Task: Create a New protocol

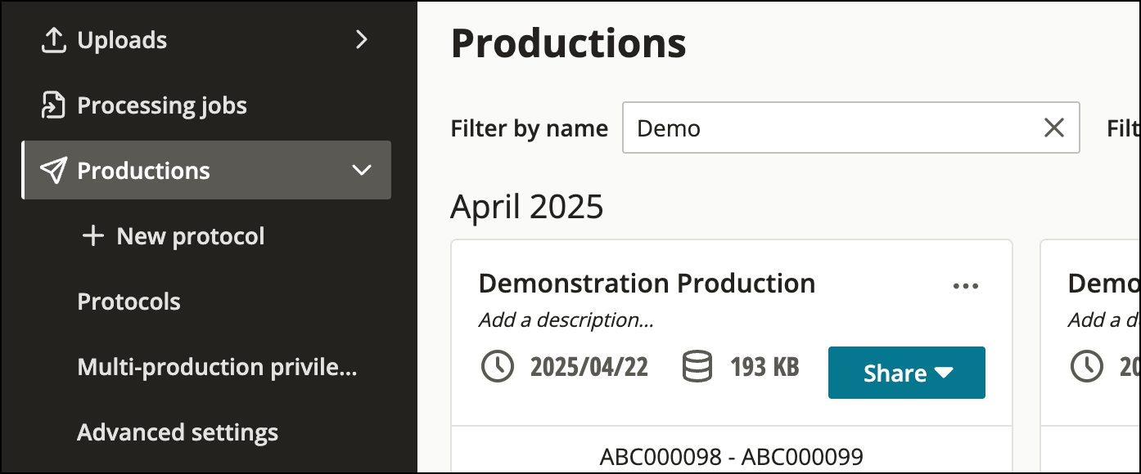Action: (174, 236)
